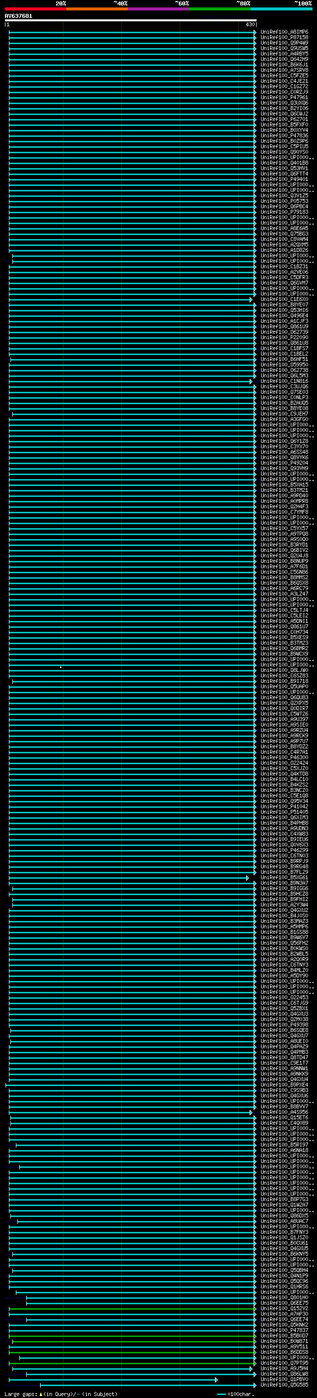
Task: Select hit label UniRef100_A2QXM5
Action: click(x=284, y=245)
